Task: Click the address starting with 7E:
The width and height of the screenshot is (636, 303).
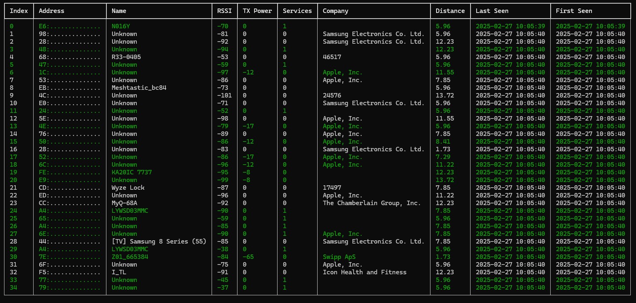Action: point(70,257)
